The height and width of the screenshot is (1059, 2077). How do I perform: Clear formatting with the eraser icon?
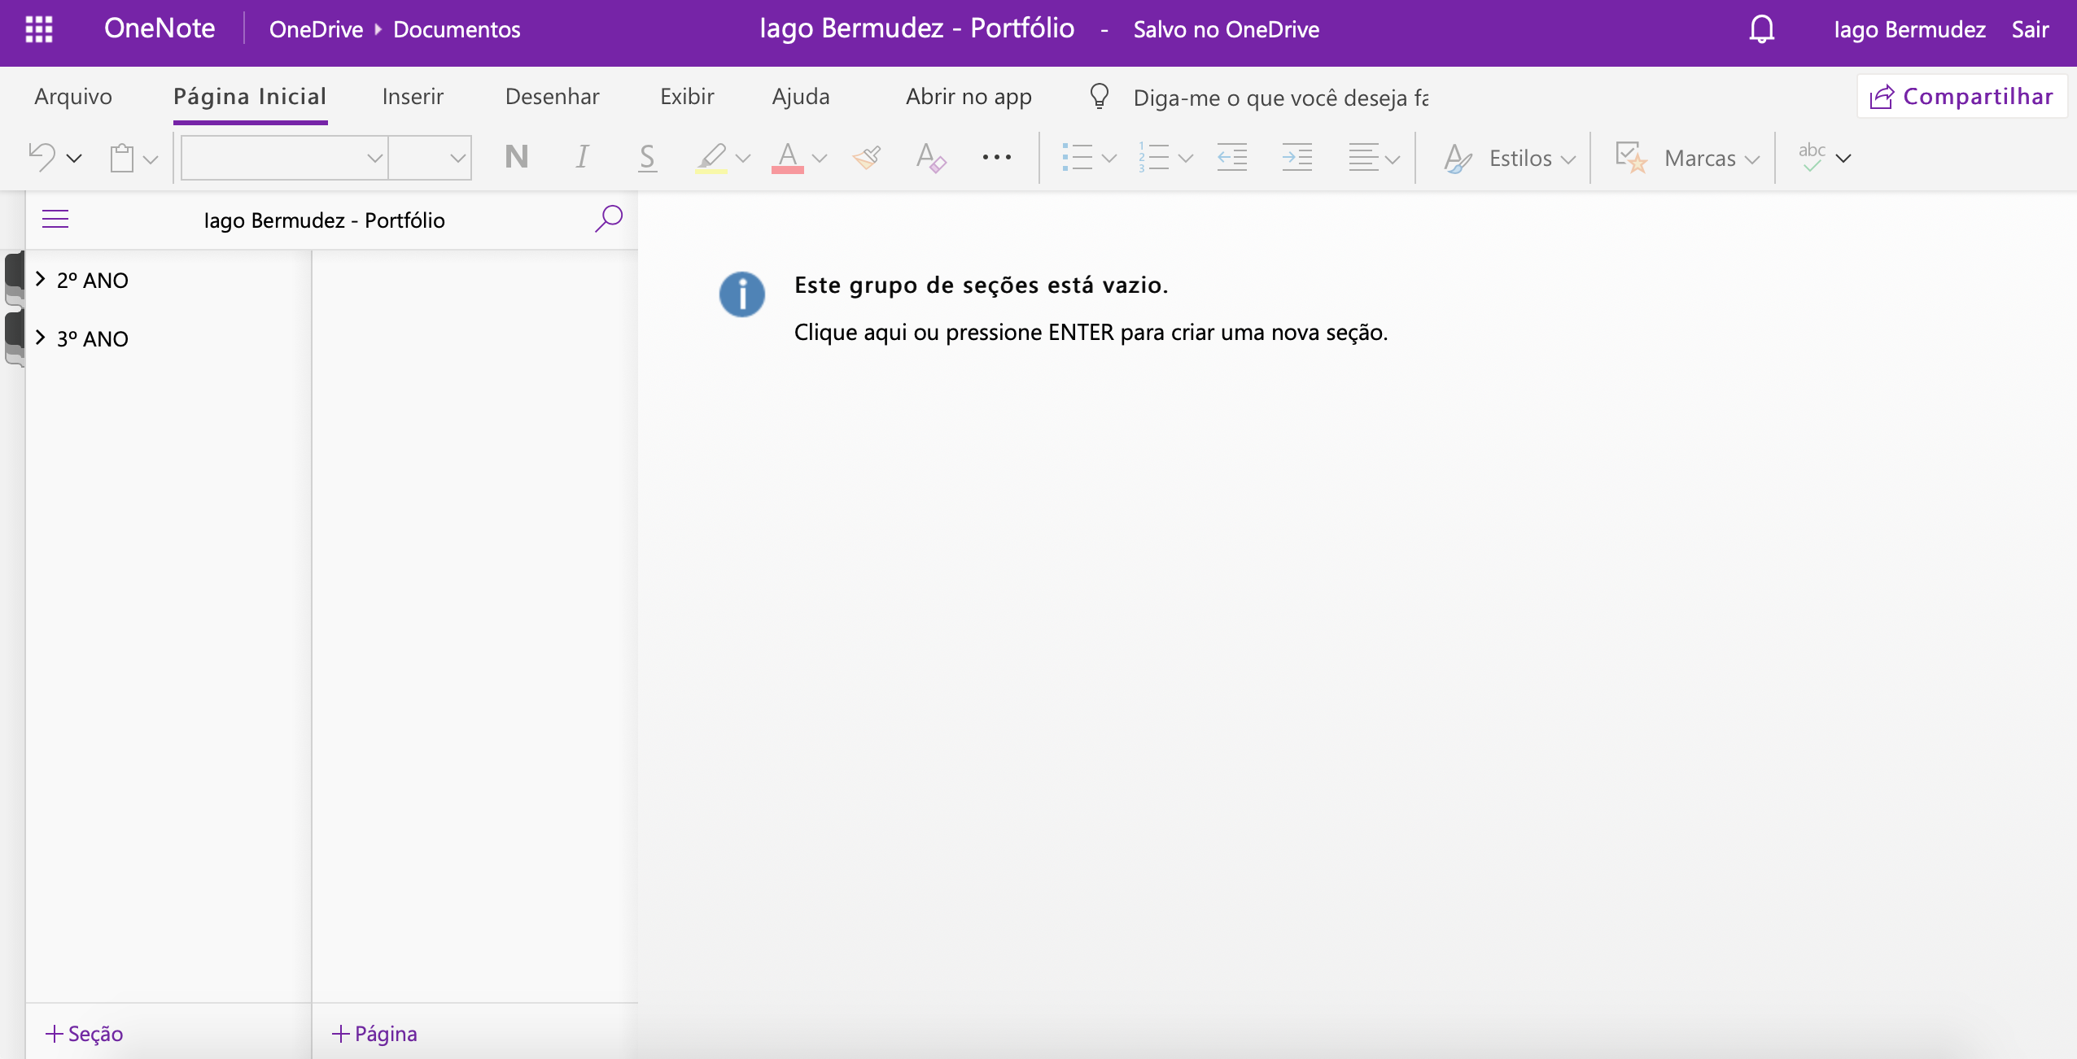tap(931, 157)
